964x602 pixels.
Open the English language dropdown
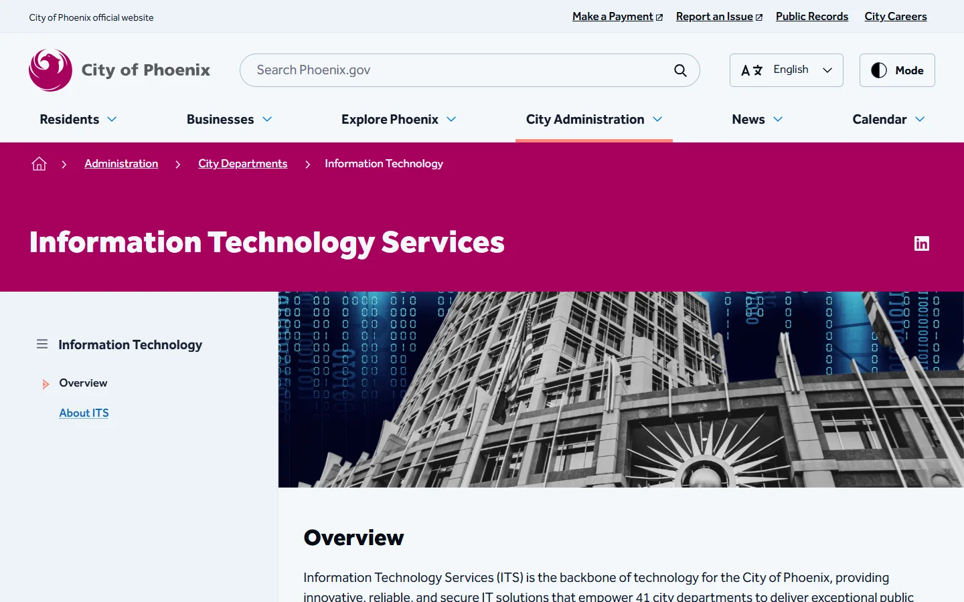[786, 70]
